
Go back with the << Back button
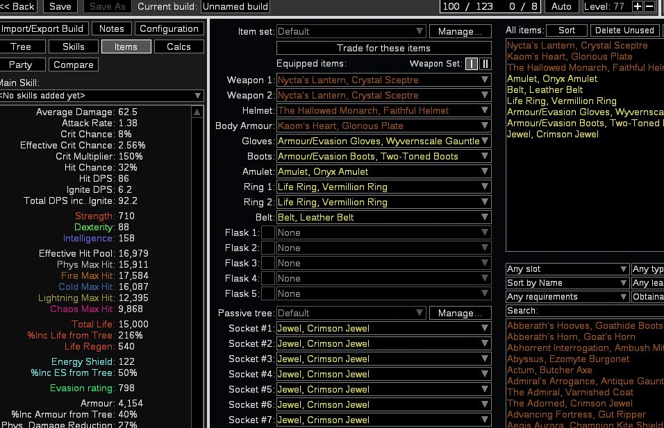[18, 6]
